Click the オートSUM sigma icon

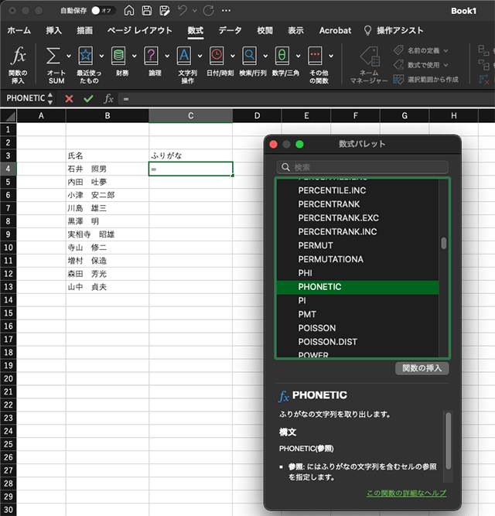point(53,56)
